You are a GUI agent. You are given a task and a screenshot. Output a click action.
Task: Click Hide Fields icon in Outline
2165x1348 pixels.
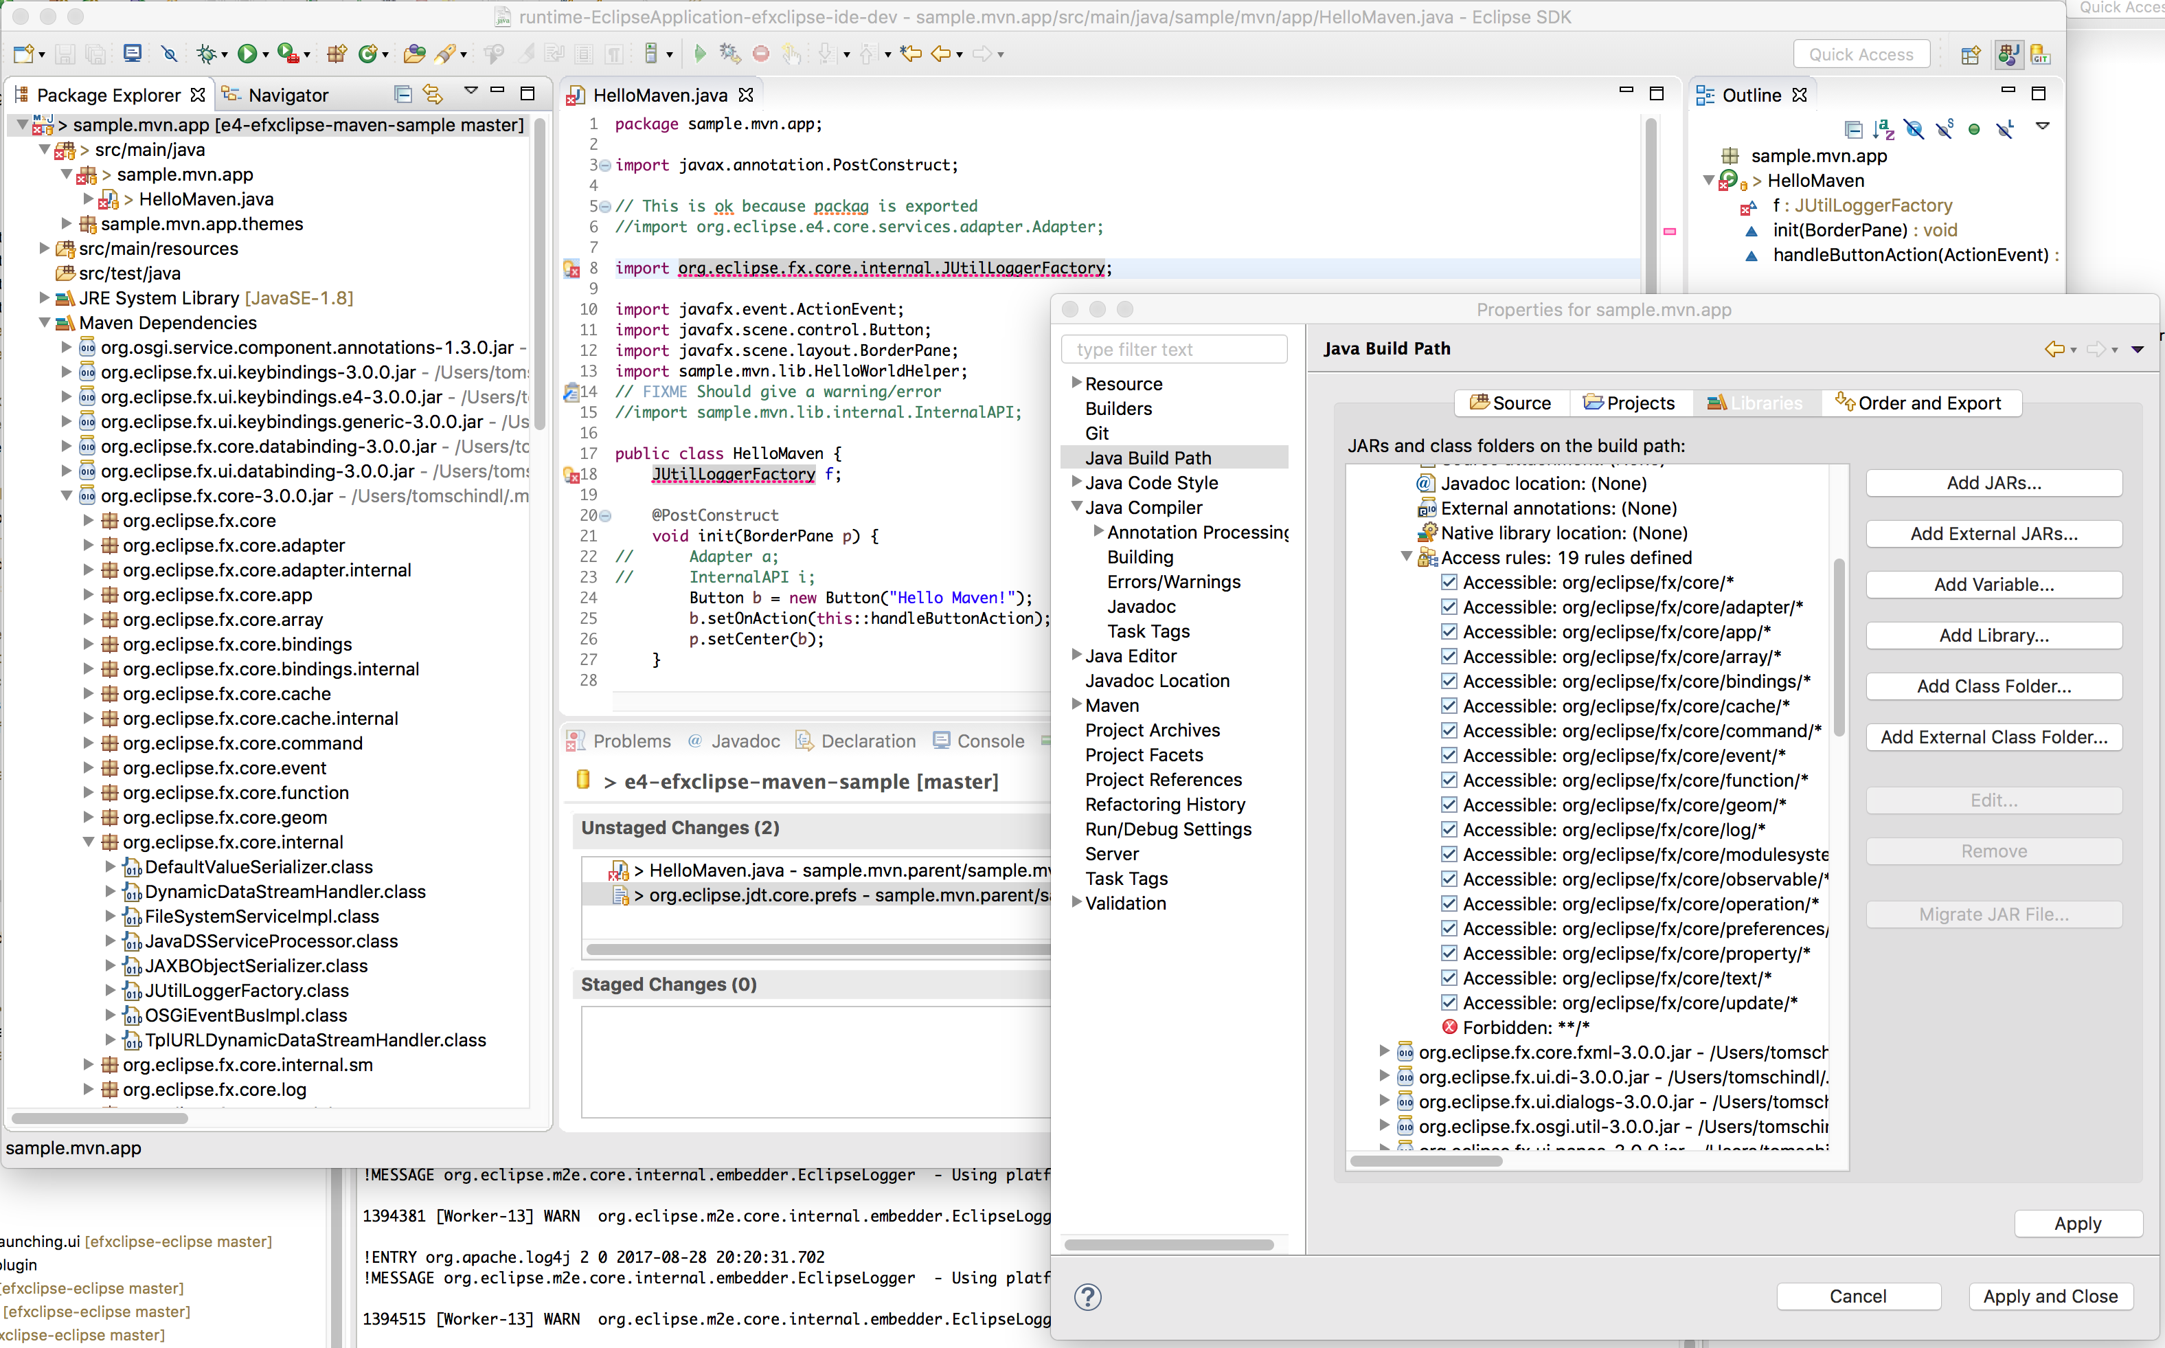pyautogui.click(x=1914, y=129)
